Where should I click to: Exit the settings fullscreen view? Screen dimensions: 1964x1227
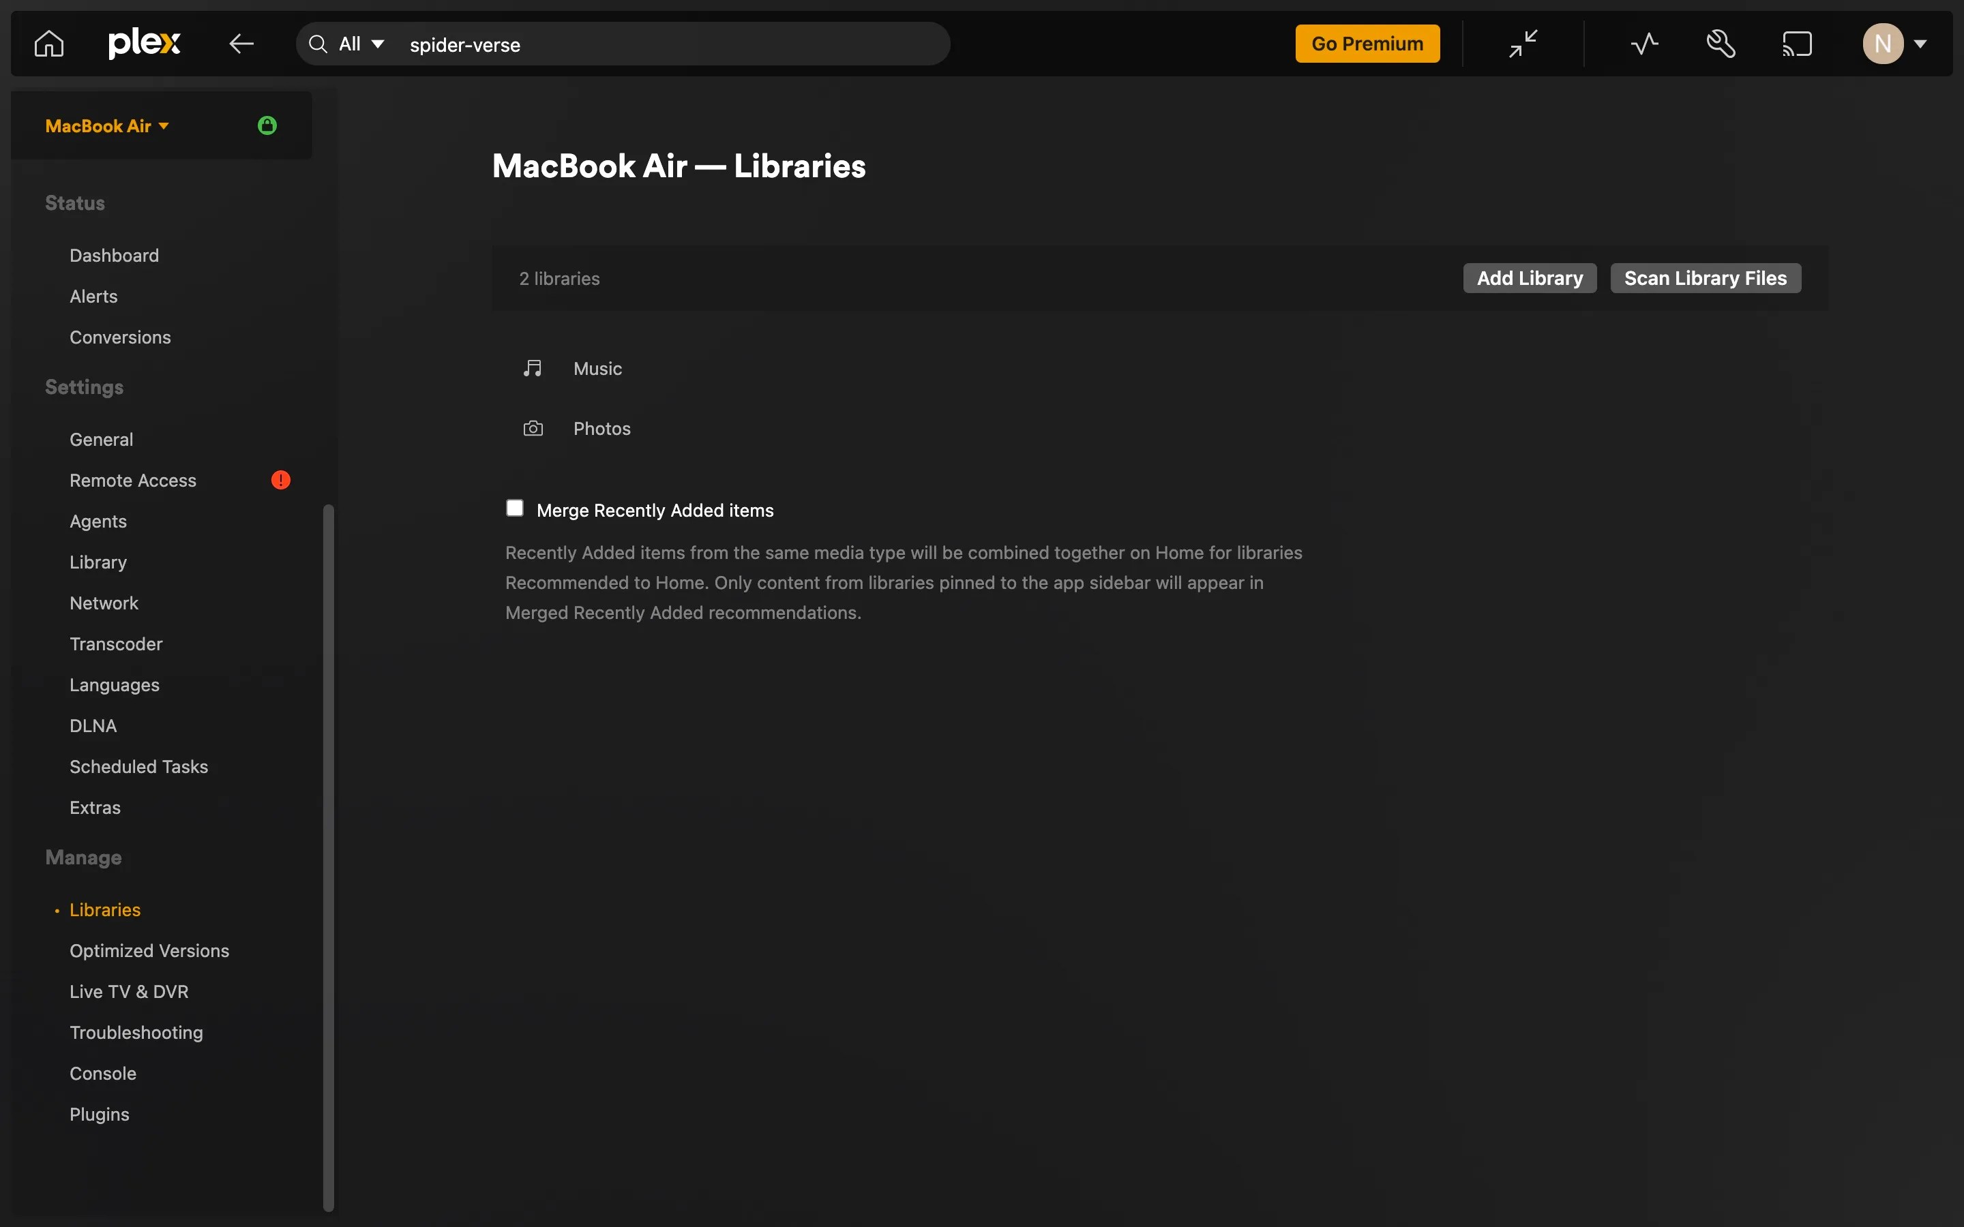[x=1523, y=43]
